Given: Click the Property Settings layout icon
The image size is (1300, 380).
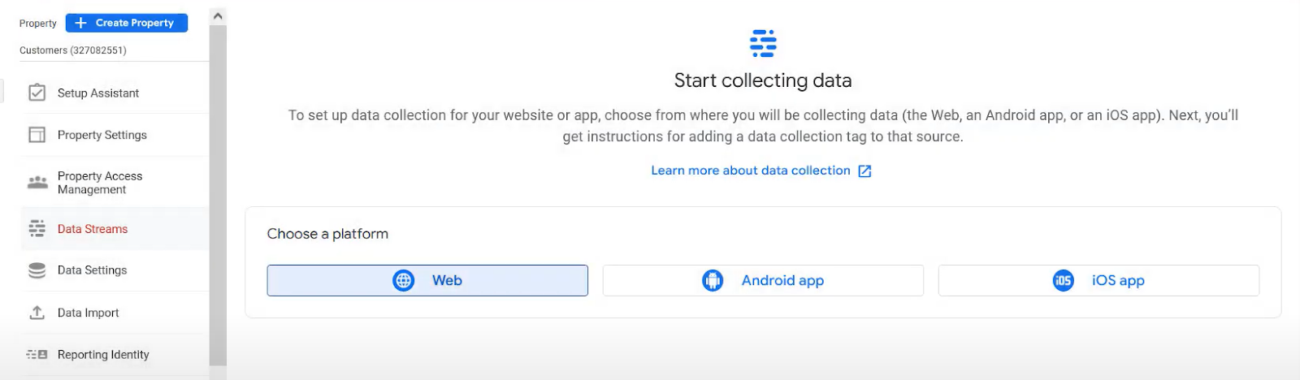Looking at the screenshot, I should click(x=37, y=135).
